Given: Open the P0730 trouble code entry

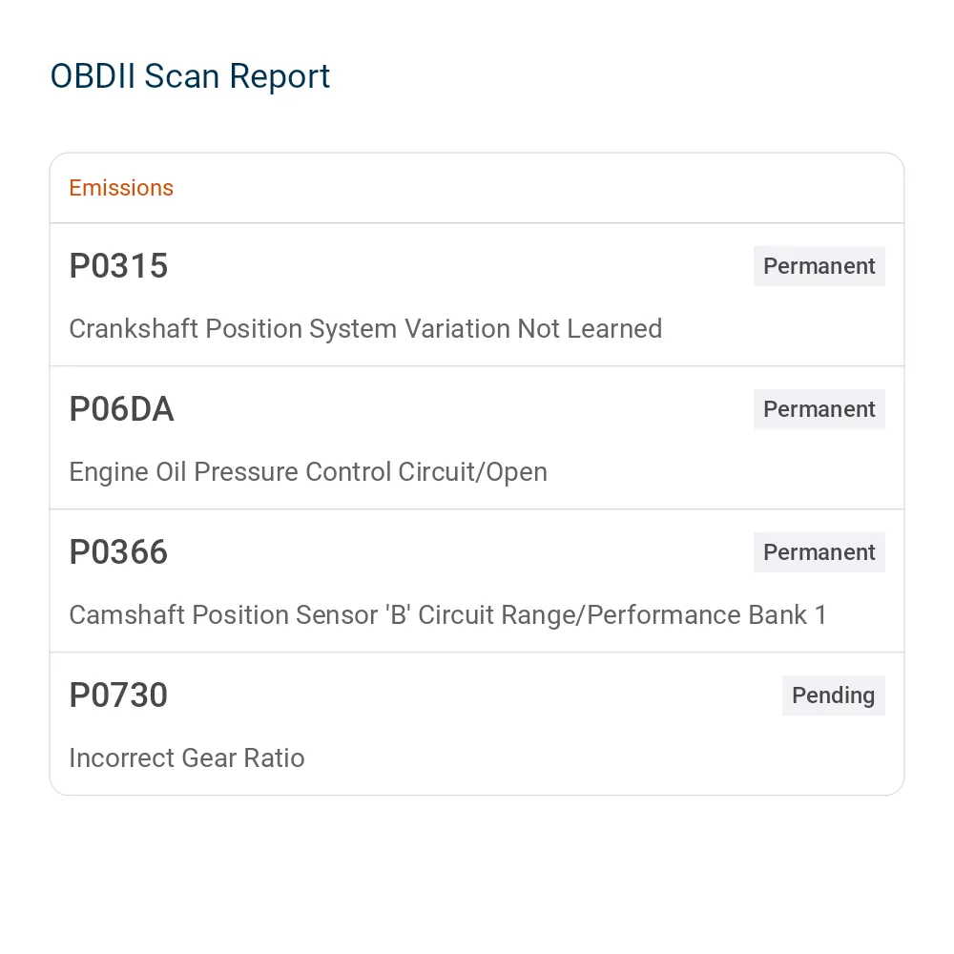Looking at the screenshot, I should [x=477, y=723].
